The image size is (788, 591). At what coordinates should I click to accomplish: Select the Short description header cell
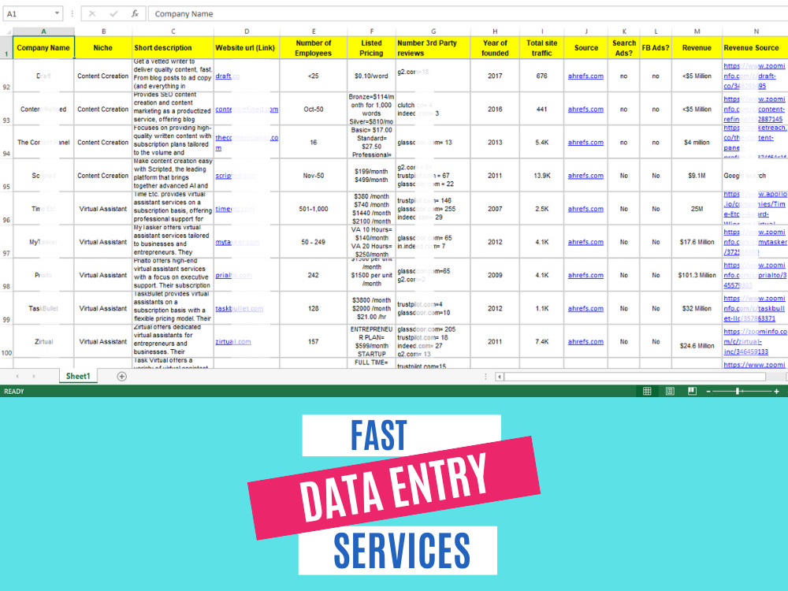point(173,48)
